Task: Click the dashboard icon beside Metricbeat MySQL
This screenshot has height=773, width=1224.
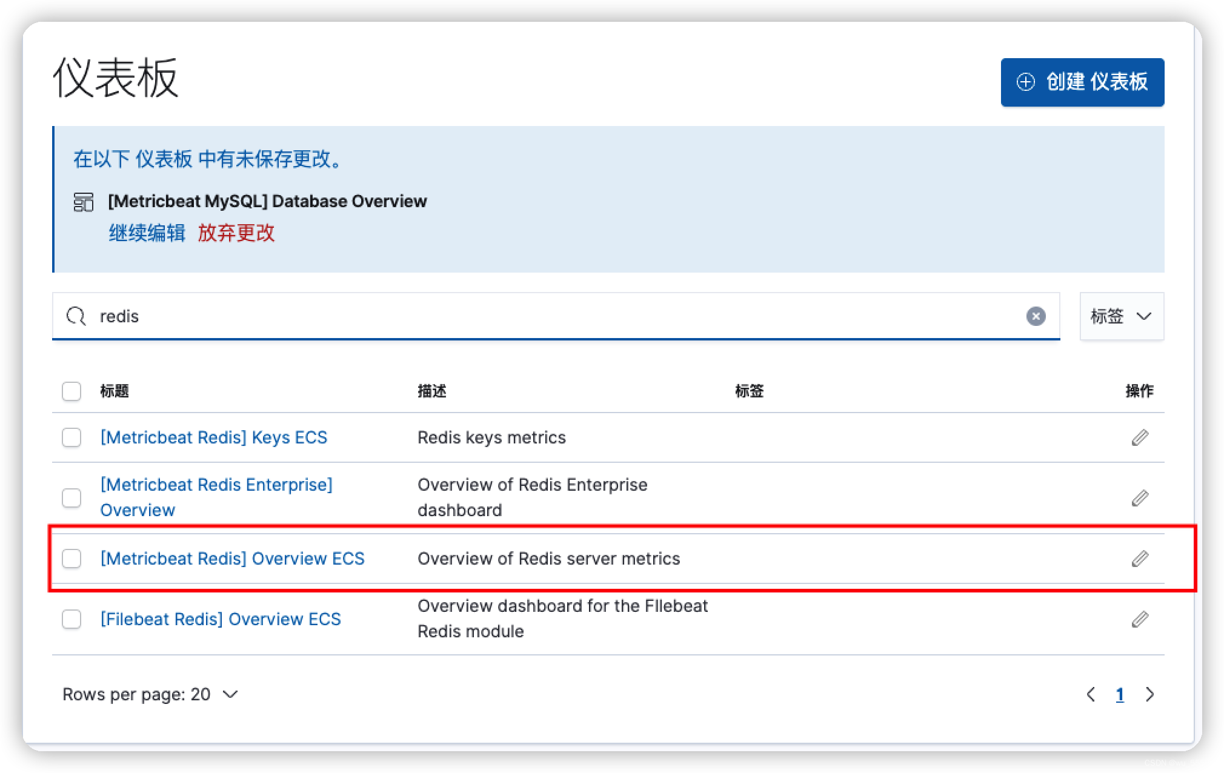Action: tap(84, 202)
